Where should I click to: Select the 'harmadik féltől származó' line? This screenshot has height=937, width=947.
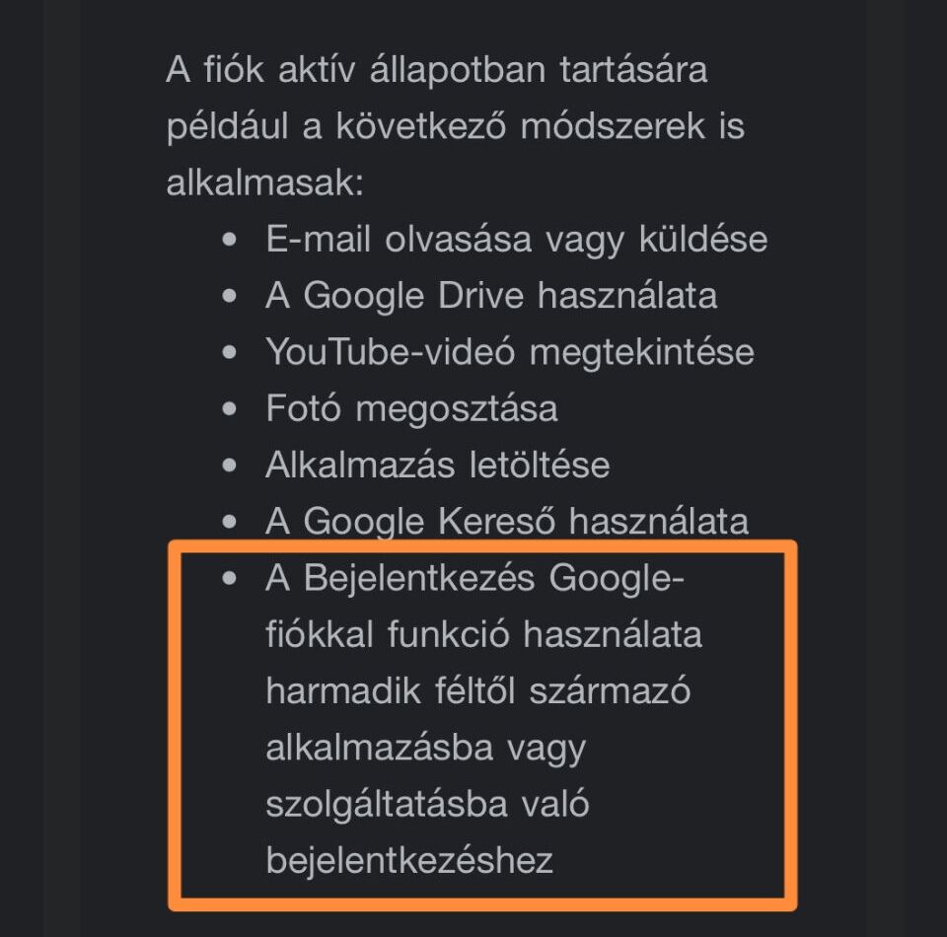[477, 690]
